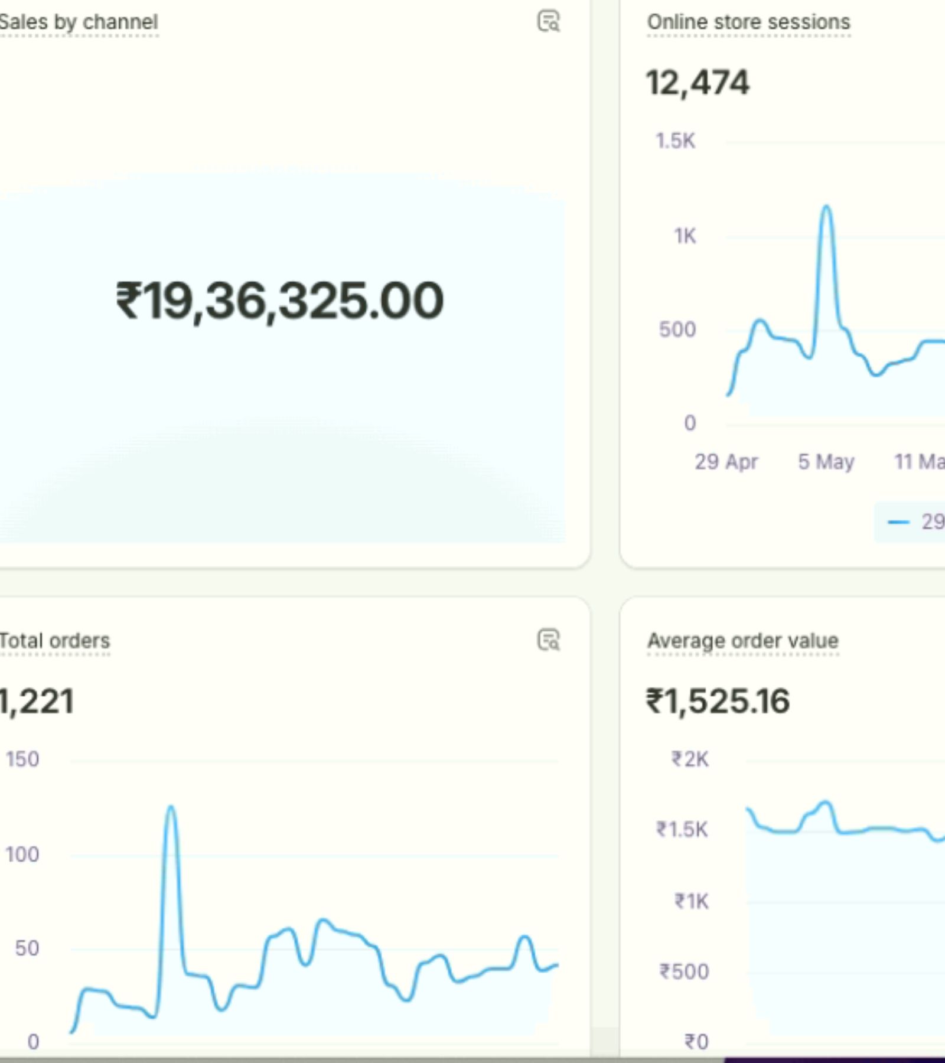This screenshot has width=945, height=1063.
Task: Toggle the blue-line legend entry under sessions chart
Action: tap(915, 521)
